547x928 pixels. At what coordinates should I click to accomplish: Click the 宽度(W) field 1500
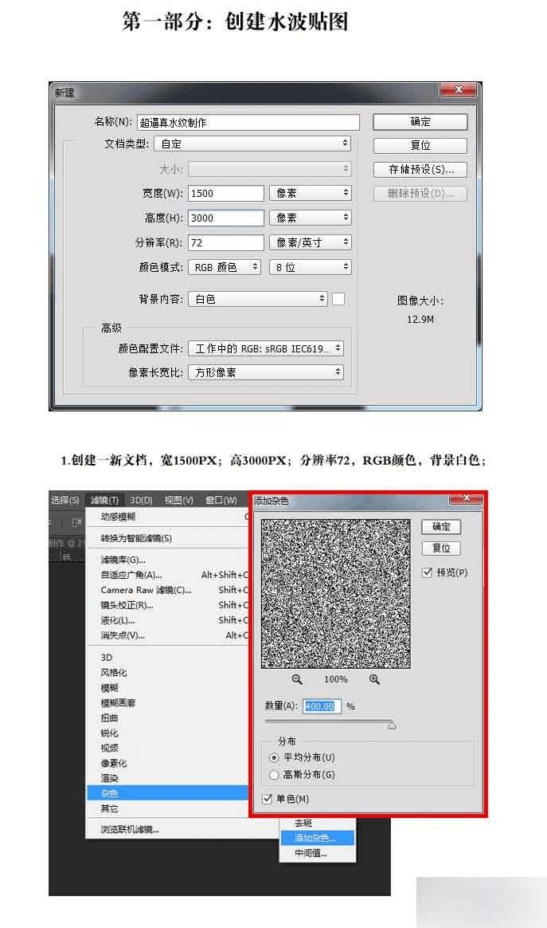(226, 193)
